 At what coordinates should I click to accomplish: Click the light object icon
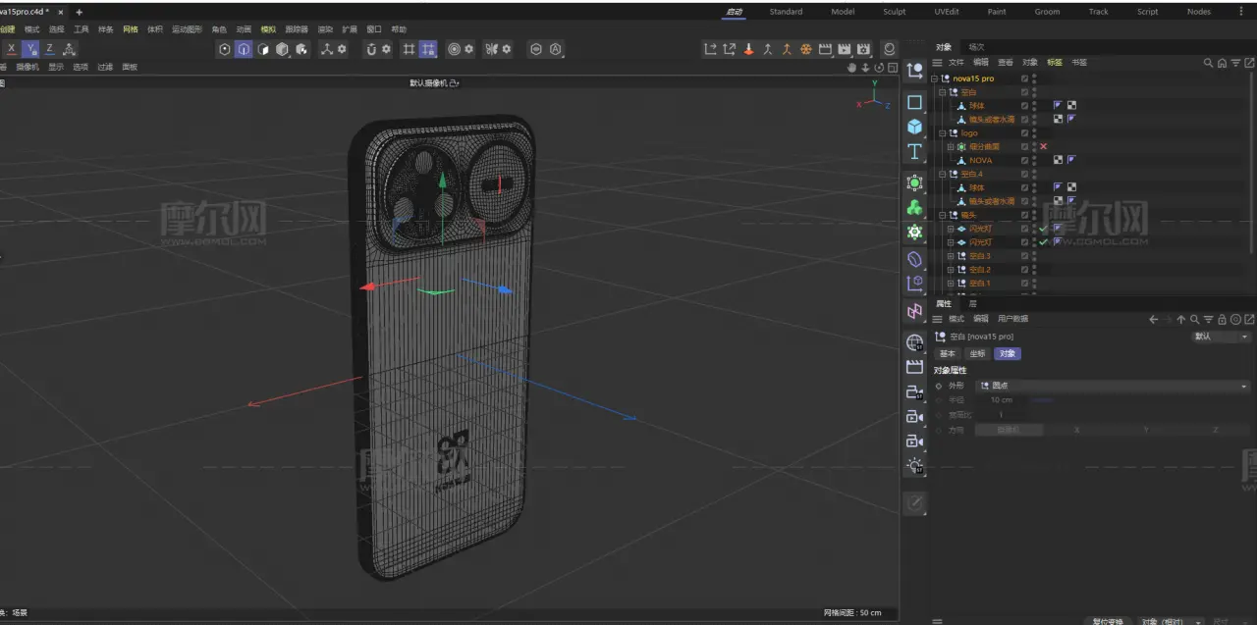coord(914,465)
